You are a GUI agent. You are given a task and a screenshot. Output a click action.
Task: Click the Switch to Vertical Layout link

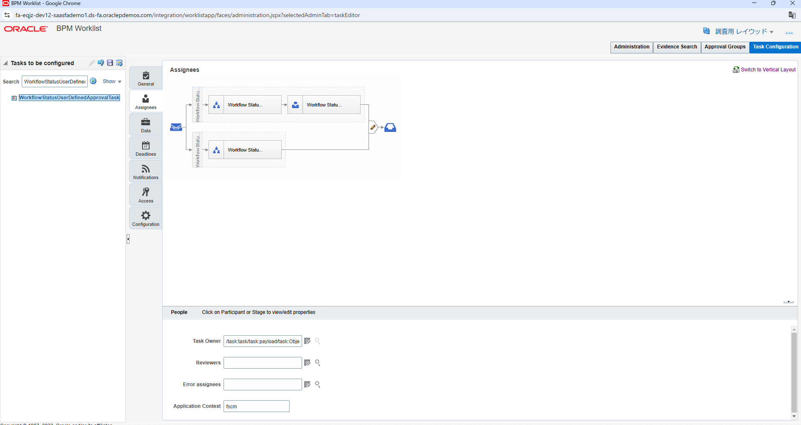tap(768, 69)
